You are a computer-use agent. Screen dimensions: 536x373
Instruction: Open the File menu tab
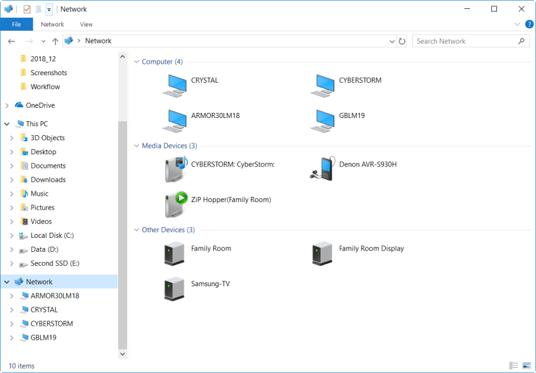pos(16,24)
